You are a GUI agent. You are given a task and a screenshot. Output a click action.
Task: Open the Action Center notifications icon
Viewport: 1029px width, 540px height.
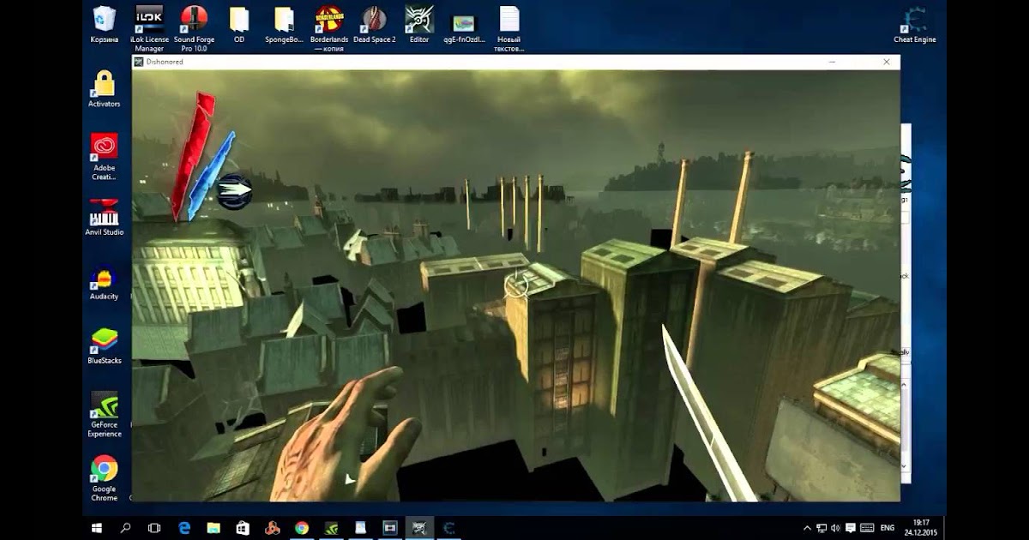pos(851,528)
